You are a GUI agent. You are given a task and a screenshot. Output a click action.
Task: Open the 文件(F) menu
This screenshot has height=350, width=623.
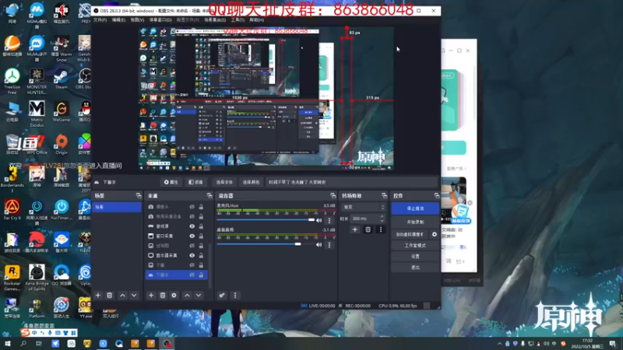[x=100, y=20]
